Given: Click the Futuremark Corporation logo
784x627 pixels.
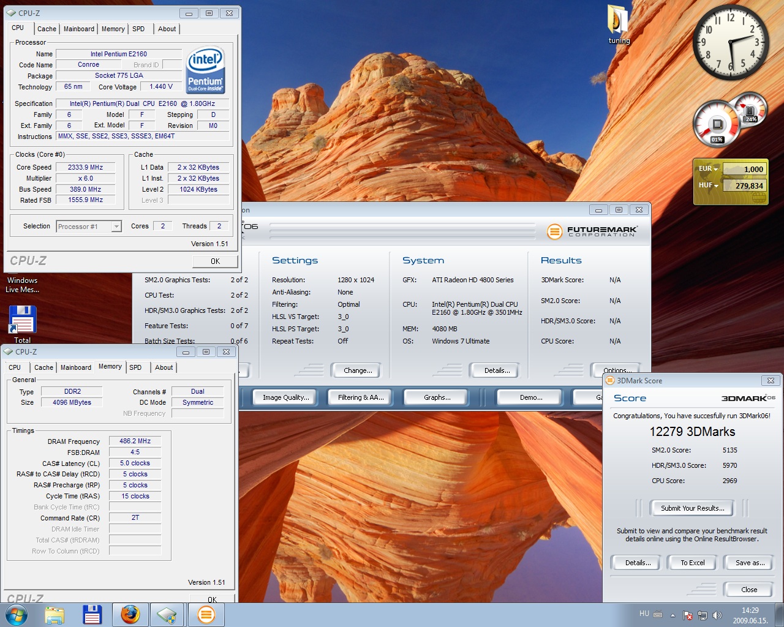Looking at the screenshot, I should (592, 231).
